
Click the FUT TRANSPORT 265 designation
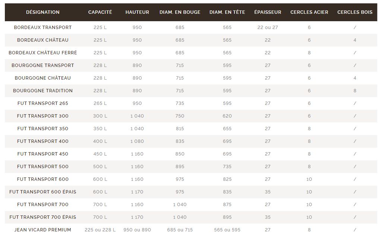(x=43, y=103)
